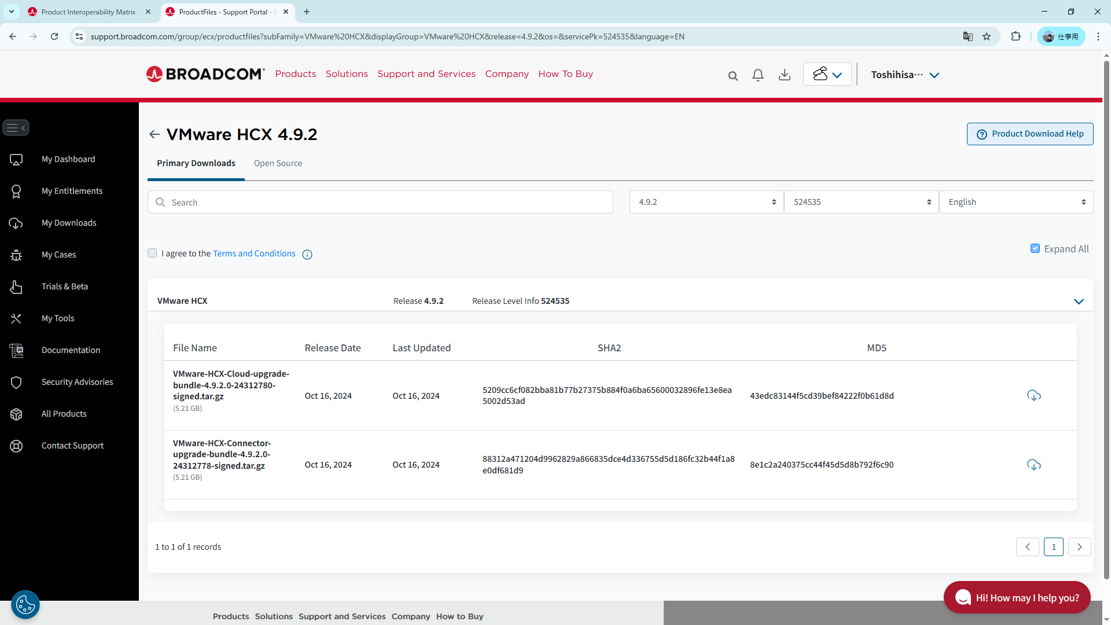This screenshot has width=1111, height=625.
Task: Download the HCX Connector upgrade bundle
Action: (1033, 465)
